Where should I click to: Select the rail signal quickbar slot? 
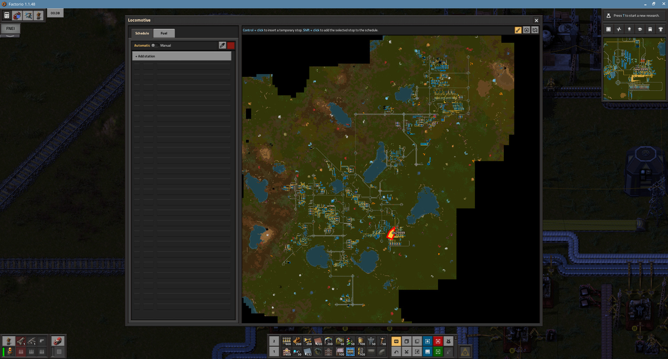tap(350, 341)
